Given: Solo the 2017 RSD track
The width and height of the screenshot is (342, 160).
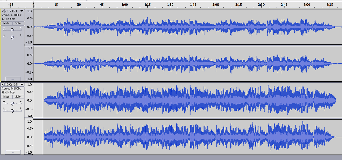Looking at the screenshot, I should [18, 23].
